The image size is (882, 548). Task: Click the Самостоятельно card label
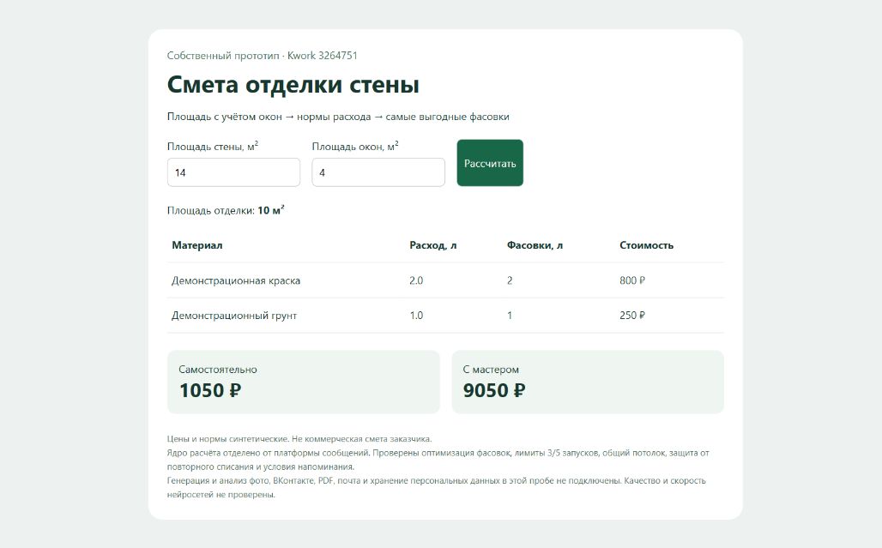[x=218, y=370]
